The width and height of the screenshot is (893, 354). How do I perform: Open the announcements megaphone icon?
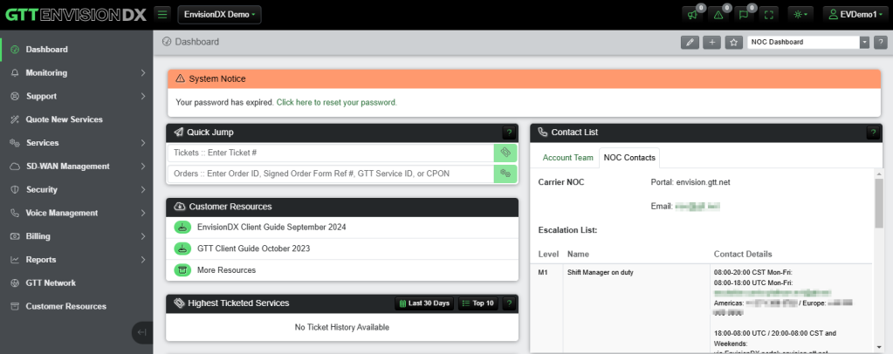692,15
